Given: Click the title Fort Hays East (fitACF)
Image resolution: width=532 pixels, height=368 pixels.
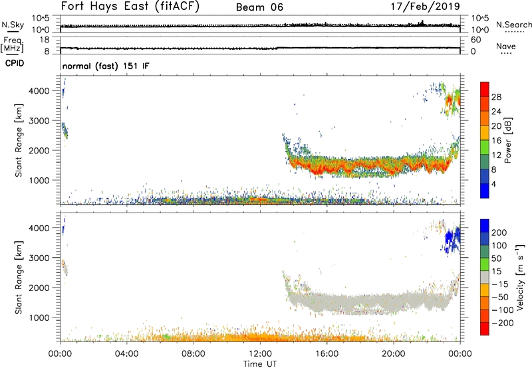Looking at the screenshot, I should pyautogui.click(x=130, y=6).
